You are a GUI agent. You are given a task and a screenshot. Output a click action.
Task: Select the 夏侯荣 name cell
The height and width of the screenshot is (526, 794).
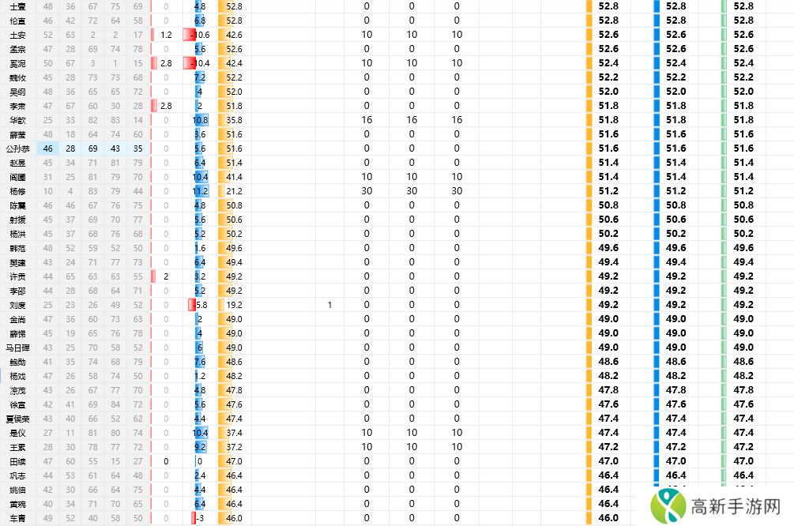point(17,419)
